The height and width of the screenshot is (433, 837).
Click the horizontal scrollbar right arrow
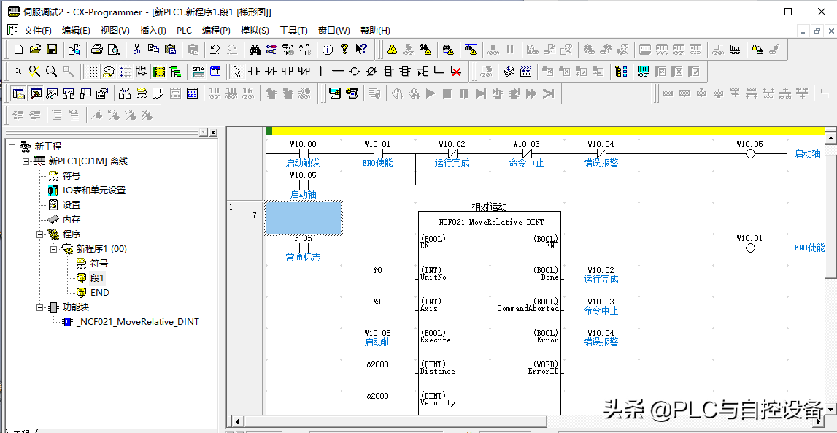point(819,421)
